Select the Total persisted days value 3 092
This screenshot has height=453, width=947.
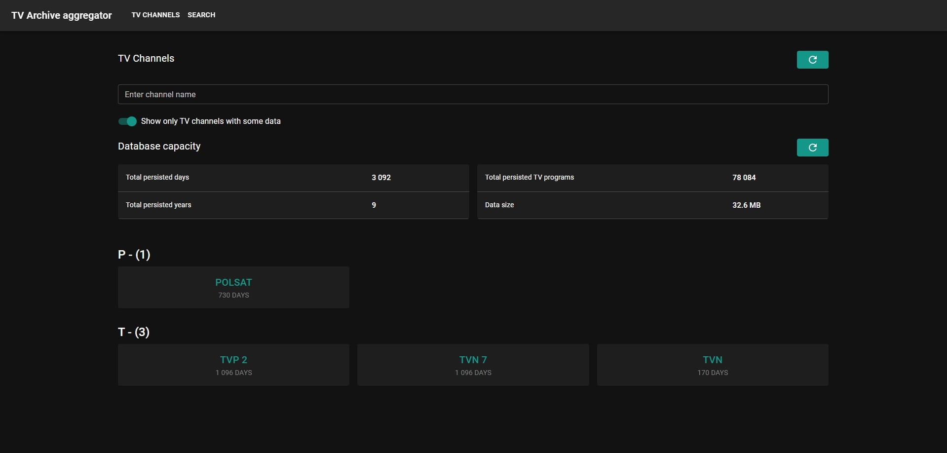381,178
